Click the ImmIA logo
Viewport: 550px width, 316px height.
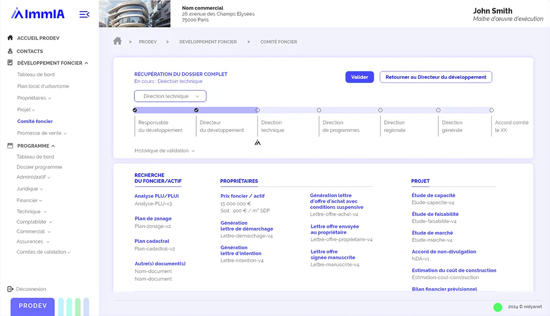point(37,14)
